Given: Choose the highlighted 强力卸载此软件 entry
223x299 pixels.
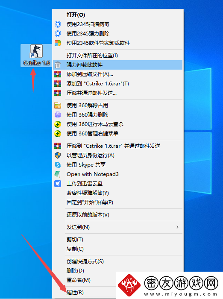Looking at the screenshot, I should click(x=118, y=65).
